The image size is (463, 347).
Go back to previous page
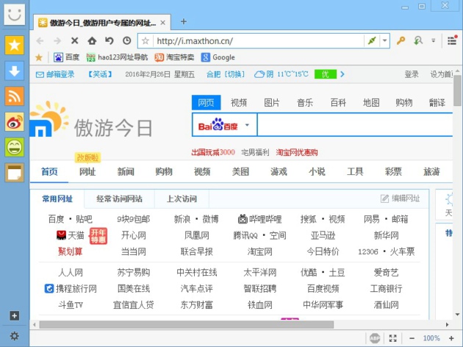click(40, 40)
